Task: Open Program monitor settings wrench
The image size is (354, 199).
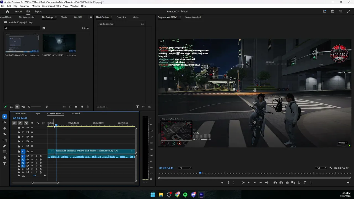Action: coord(331,168)
